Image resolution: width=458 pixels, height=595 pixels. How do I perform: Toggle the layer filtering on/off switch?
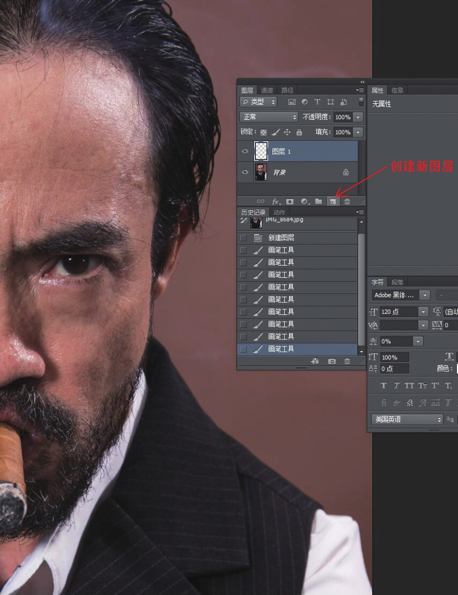click(x=361, y=101)
